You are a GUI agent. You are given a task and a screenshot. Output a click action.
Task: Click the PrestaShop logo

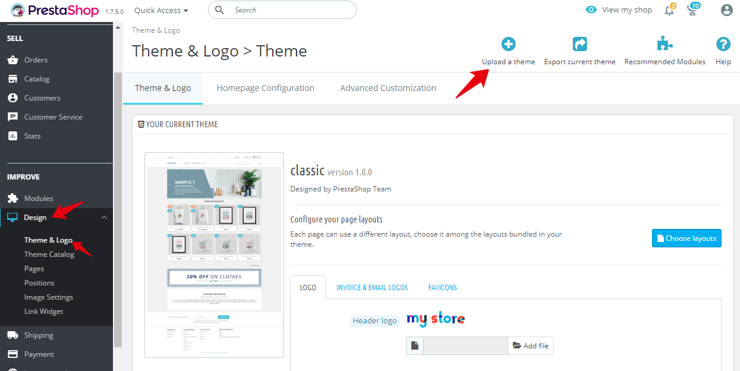tap(55, 10)
